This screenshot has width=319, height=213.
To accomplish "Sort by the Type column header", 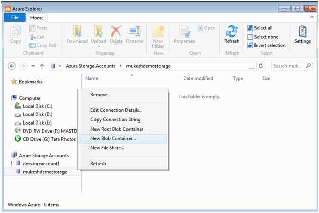I will click(238, 78).
